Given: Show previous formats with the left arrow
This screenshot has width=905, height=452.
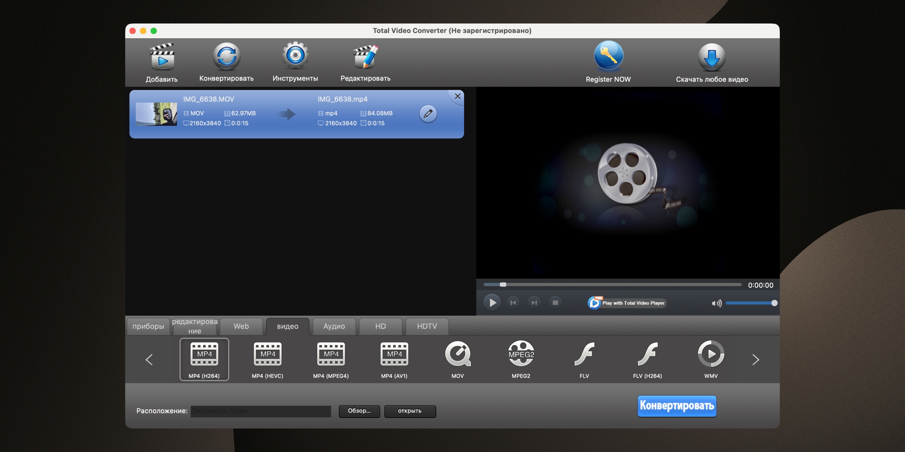Looking at the screenshot, I should click(149, 359).
